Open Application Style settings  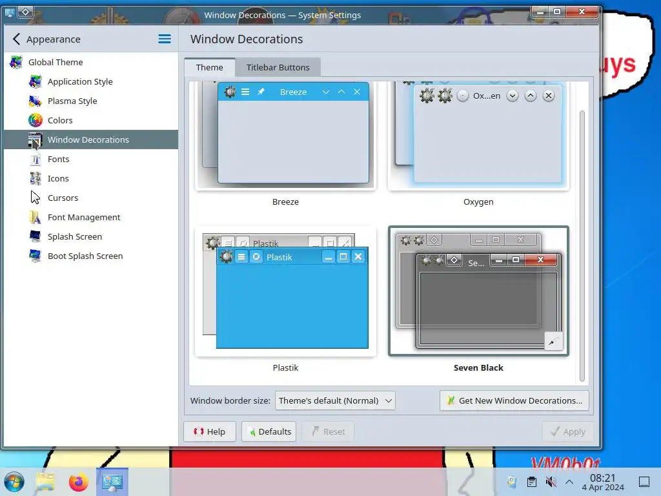pyautogui.click(x=90, y=81)
